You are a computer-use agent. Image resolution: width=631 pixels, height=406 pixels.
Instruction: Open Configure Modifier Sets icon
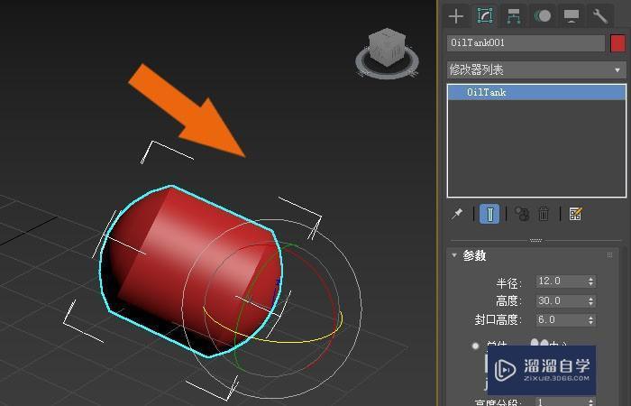[x=575, y=214]
